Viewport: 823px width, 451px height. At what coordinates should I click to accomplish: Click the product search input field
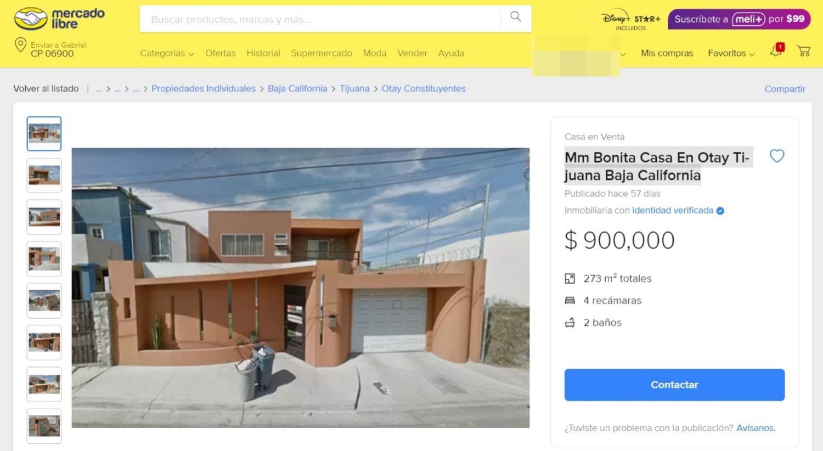pyautogui.click(x=320, y=19)
